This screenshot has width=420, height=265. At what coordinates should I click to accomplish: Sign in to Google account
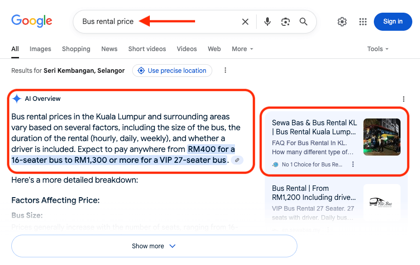(x=393, y=22)
